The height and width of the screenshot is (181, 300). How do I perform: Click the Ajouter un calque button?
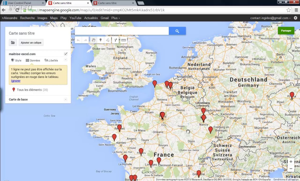pos(31,42)
